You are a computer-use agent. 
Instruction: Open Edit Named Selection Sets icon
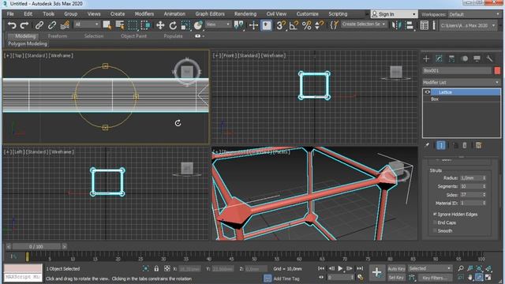[334, 25]
